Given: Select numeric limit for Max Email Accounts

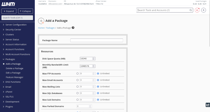Looking at the screenshot, I should coord(77,80).
